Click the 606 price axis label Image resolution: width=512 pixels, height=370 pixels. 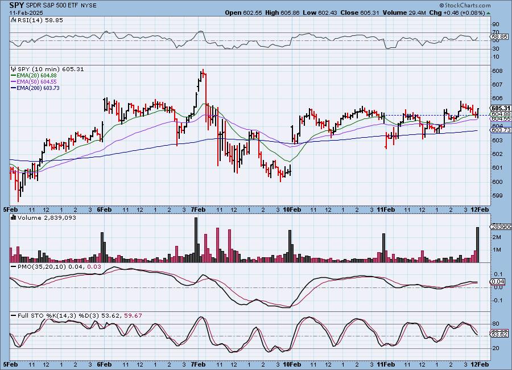pyautogui.click(x=497, y=98)
